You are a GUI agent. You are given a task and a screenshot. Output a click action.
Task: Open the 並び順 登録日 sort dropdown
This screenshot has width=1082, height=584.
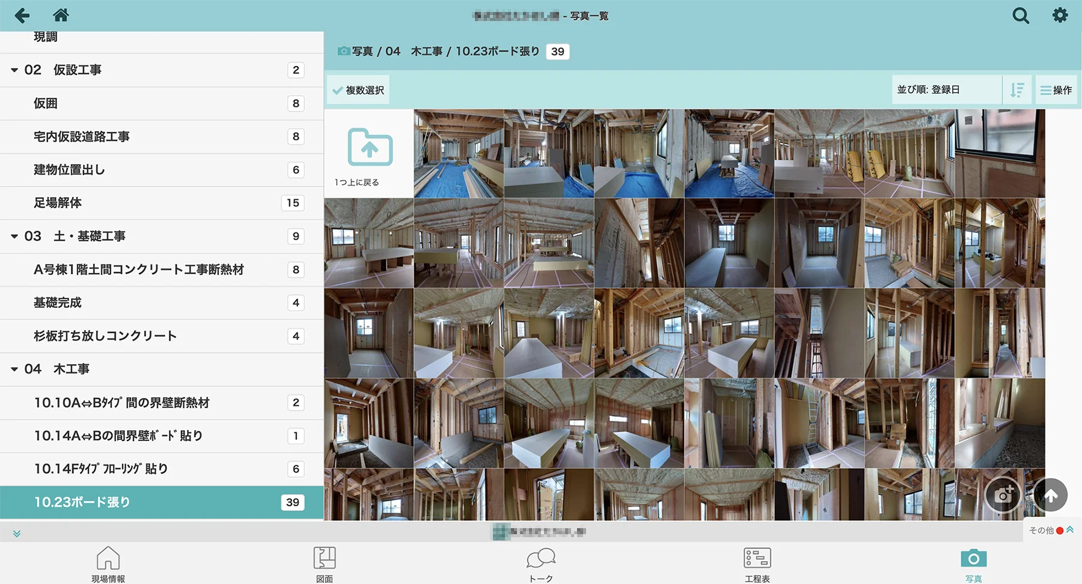coord(946,90)
